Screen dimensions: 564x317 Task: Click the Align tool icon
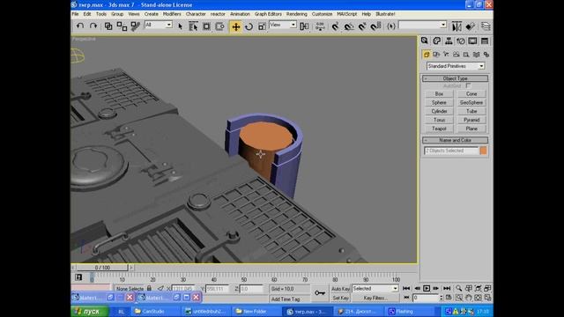coord(470,26)
